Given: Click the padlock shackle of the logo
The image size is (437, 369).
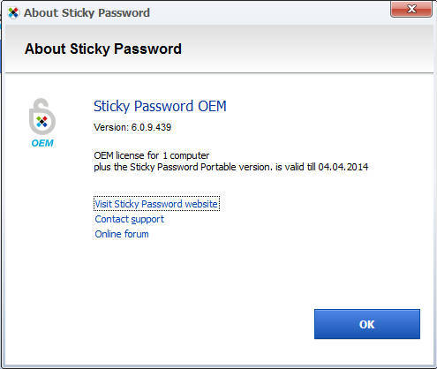Looking at the screenshot, I should pyautogui.click(x=41, y=105).
